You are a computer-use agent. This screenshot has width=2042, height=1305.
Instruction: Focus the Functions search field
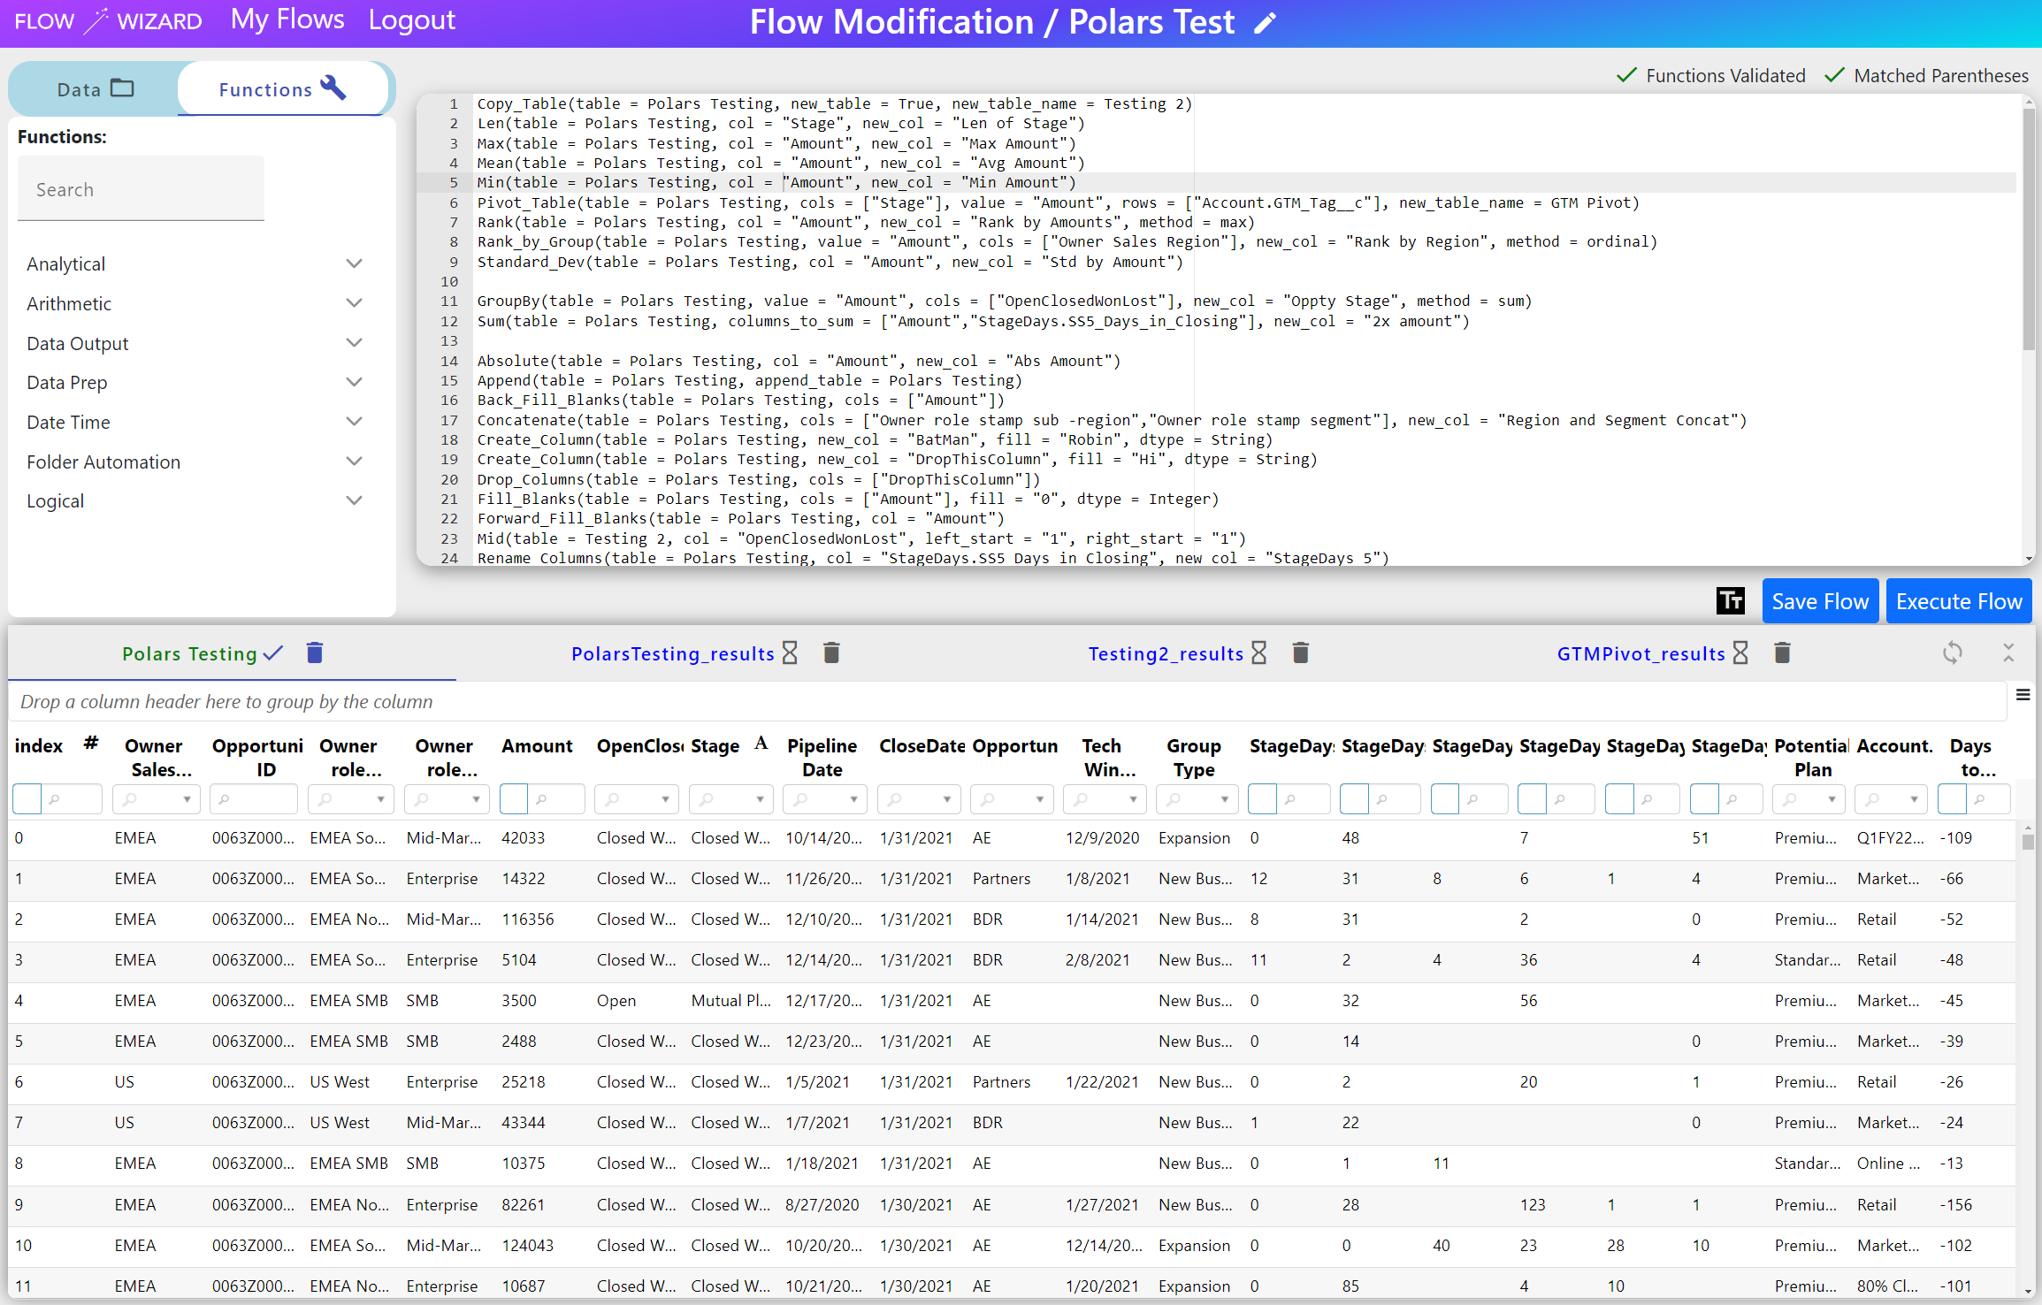tap(141, 189)
